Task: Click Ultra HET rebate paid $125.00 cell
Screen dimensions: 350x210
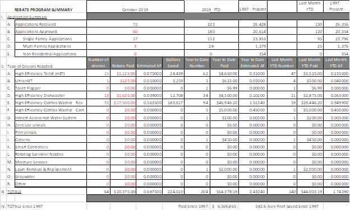Action: coord(123,81)
